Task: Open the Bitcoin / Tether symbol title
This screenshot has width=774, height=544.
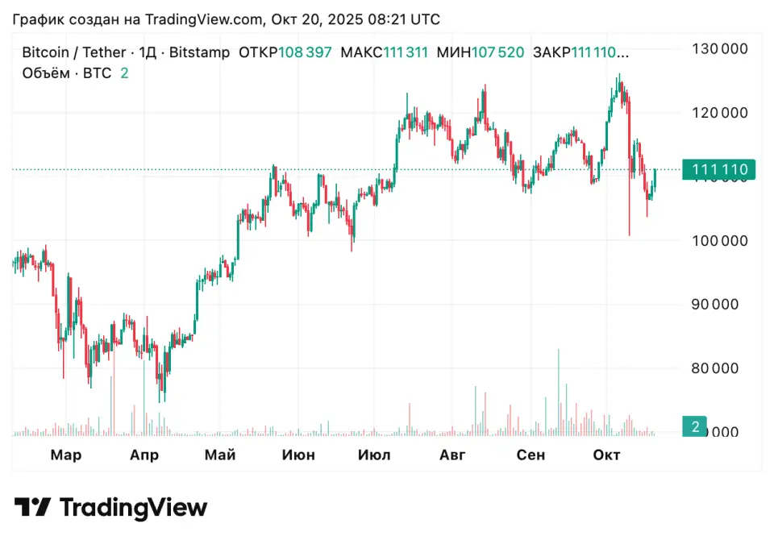Action: tap(73, 53)
